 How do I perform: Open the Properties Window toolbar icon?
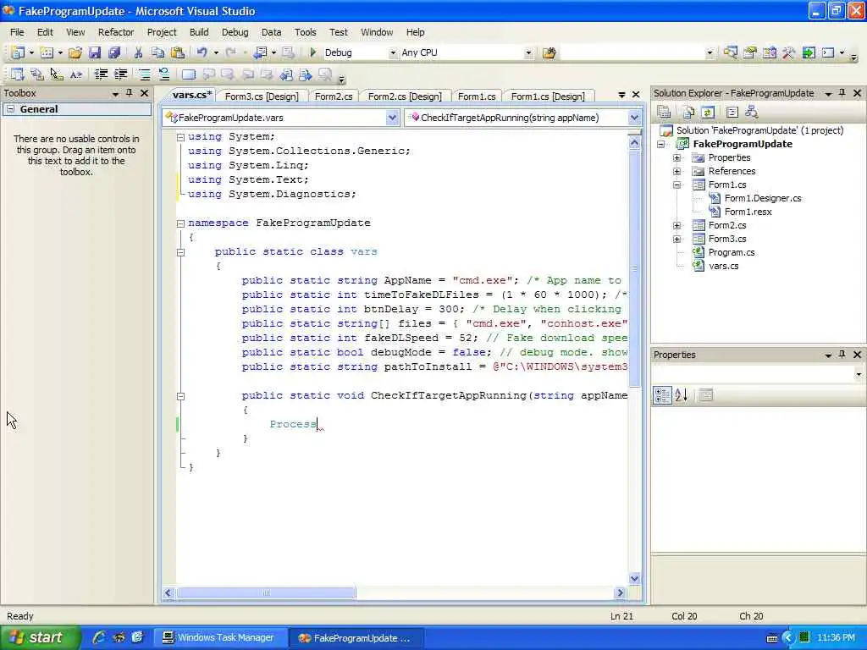pos(750,52)
